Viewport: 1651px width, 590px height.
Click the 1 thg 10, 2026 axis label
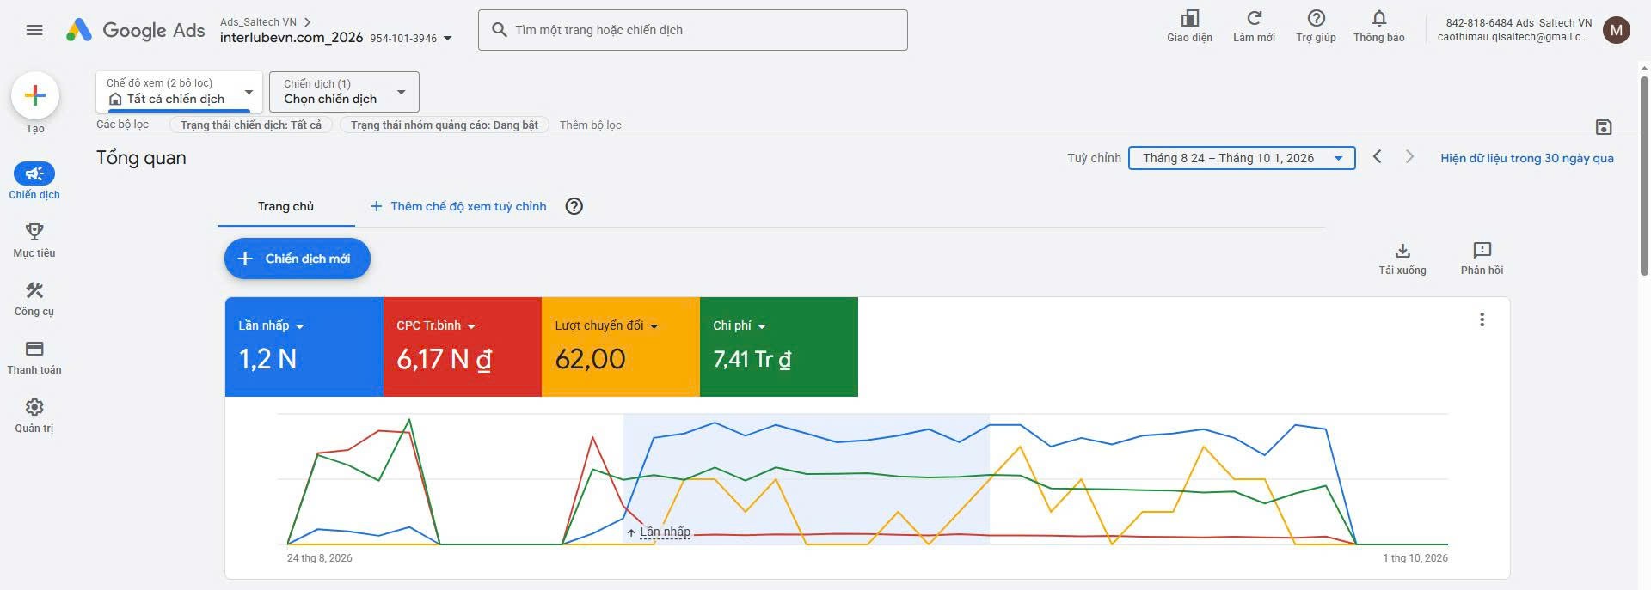(x=1415, y=558)
